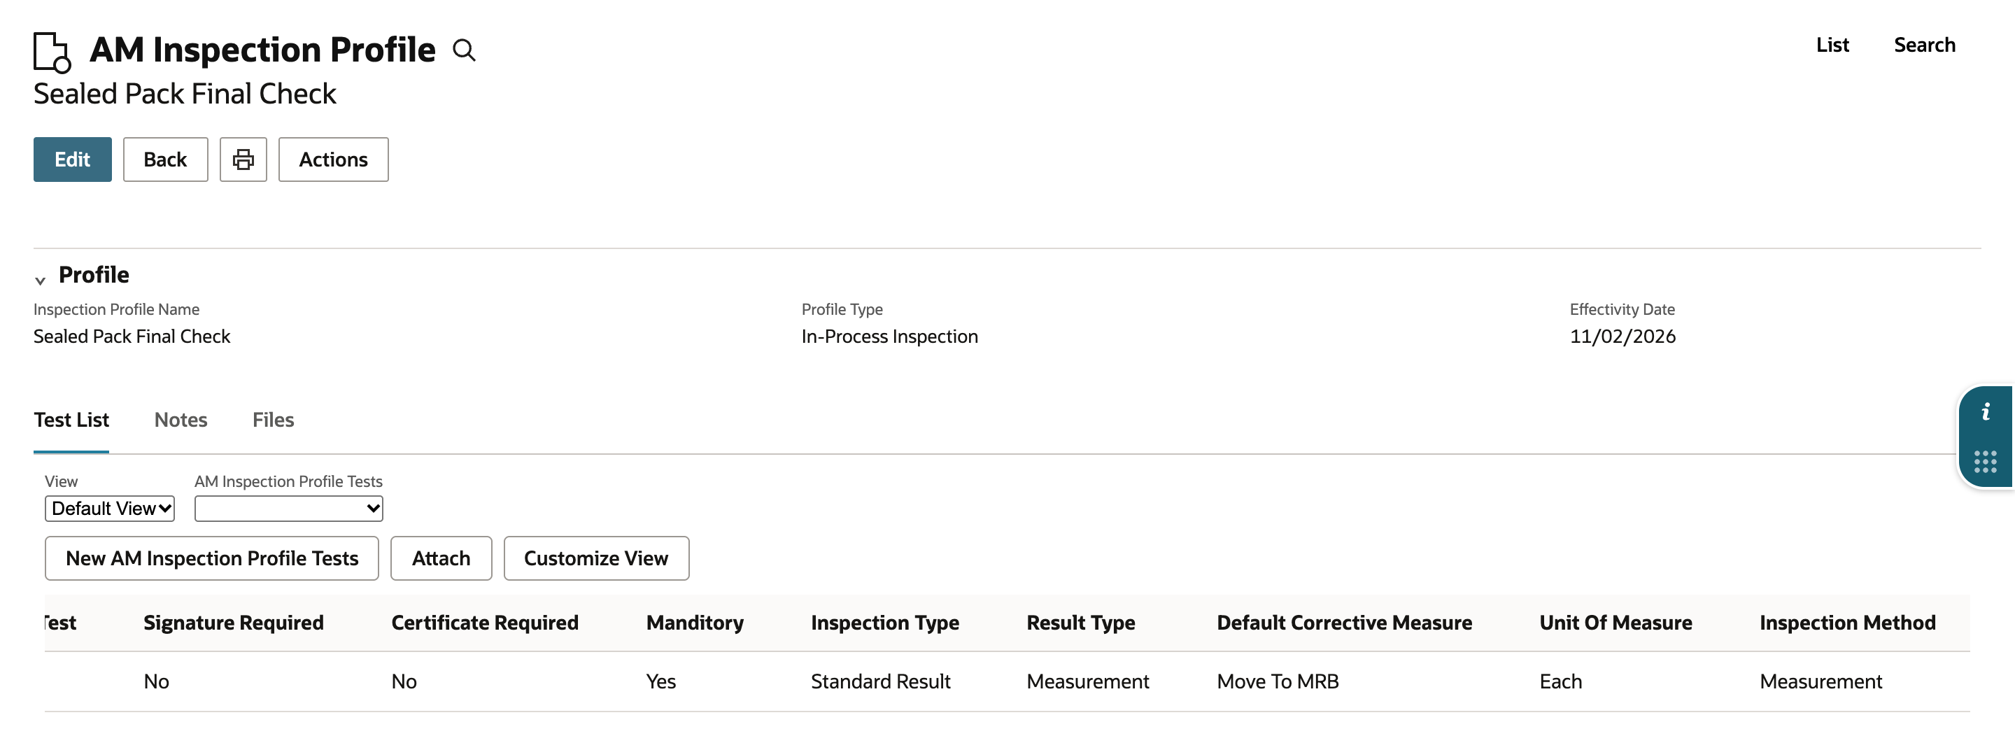Open the Actions menu
2015x750 pixels.
pyautogui.click(x=333, y=160)
